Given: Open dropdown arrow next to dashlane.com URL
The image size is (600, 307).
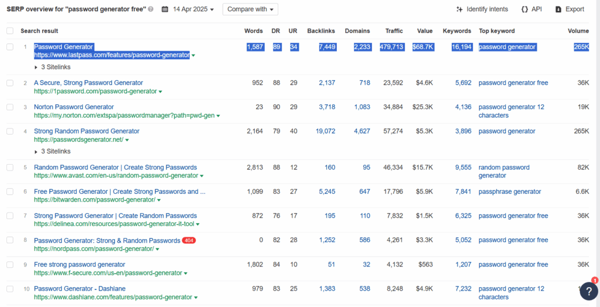Looking at the screenshot, I should point(196,298).
